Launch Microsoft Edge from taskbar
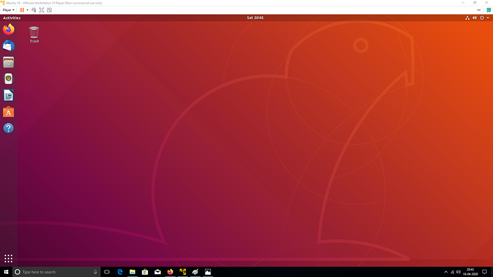The width and height of the screenshot is (493, 277). click(x=120, y=272)
